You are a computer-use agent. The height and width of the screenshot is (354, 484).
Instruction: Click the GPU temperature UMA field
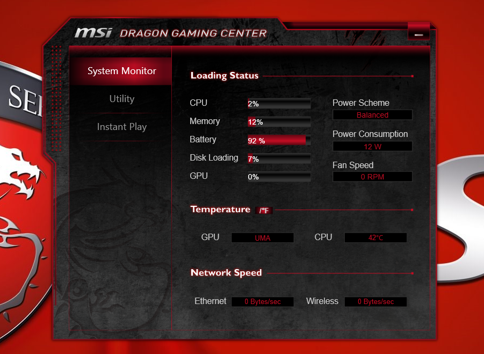pyautogui.click(x=262, y=238)
